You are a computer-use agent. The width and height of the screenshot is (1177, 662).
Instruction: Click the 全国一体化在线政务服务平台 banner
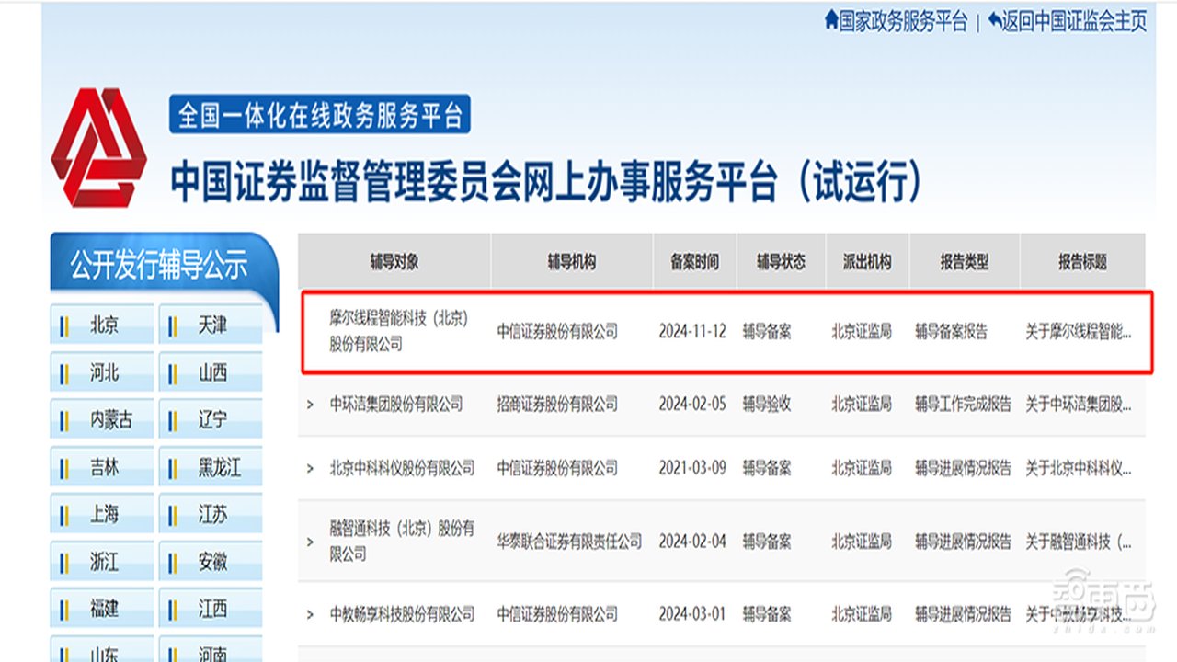(x=320, y=114)
